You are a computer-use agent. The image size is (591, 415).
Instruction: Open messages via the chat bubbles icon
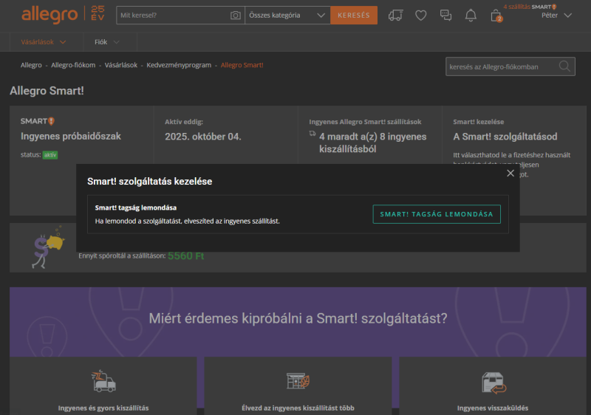445,16
